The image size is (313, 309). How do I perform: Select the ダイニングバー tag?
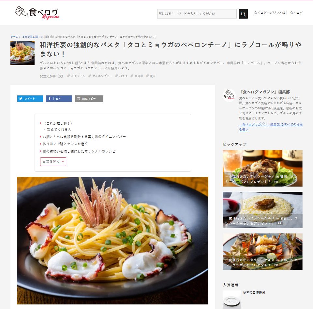100,76
